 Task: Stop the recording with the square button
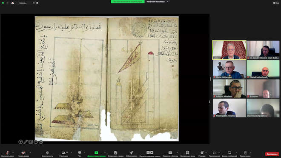click(x=37, y=3)
